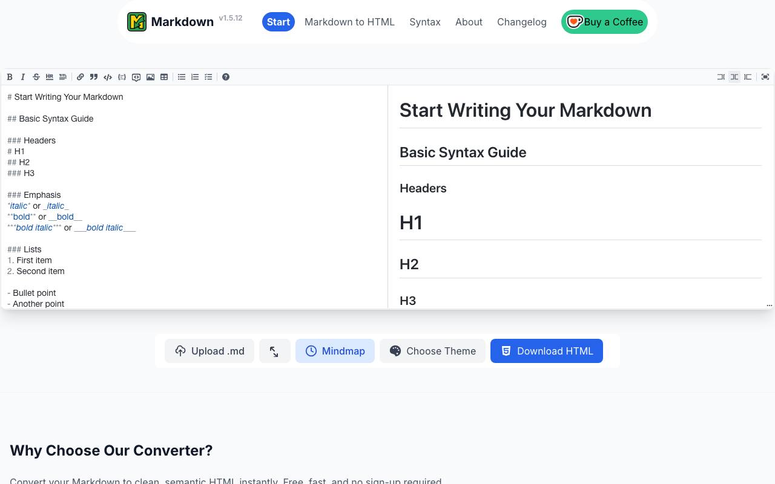This screenshot has height=484, width=775.
Task: Toggle fullscreen editor mode
Action: pyautogui.click(x=765, y=77)
